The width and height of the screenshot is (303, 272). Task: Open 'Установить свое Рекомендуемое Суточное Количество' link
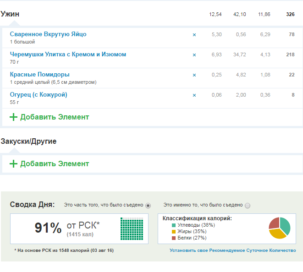232,250
